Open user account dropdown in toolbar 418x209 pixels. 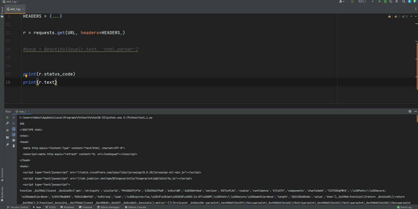click(x=342, y=2)
